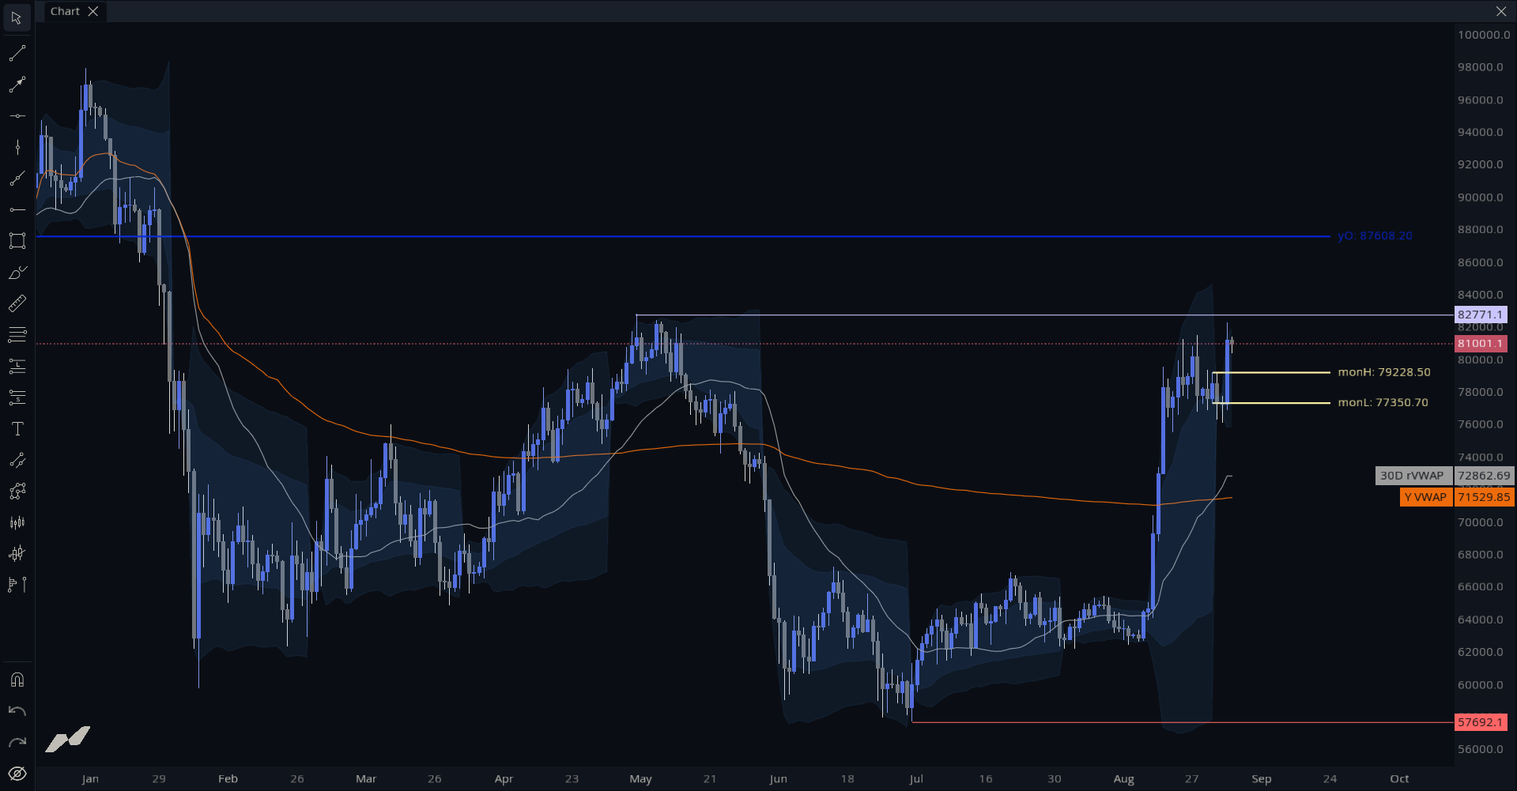Click the monL: 77350.70 level label
Image resolution: width=1517 pixels, height=791 pixels.
1383,402
